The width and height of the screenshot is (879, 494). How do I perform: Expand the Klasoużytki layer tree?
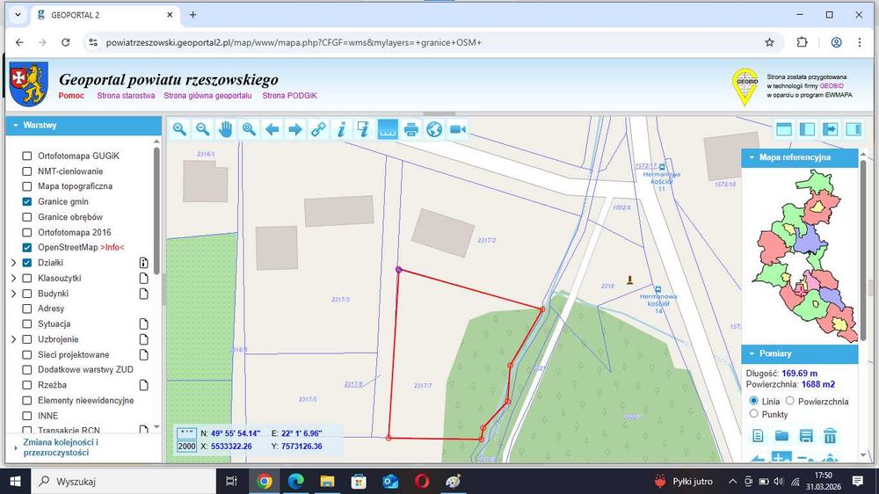click(x=14, y=278)
